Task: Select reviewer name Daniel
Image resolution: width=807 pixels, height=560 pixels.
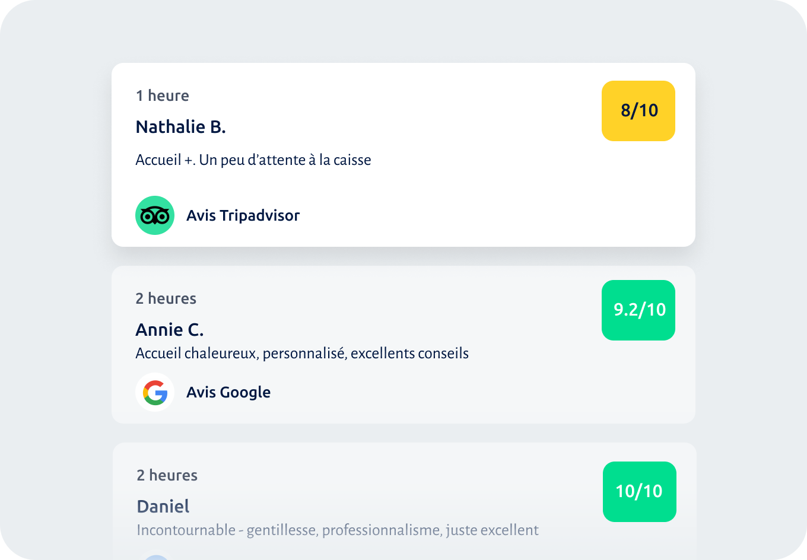Action: pos(163,507)
